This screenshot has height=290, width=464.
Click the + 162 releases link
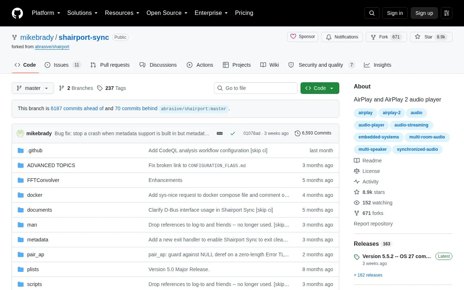[x=368, y=275]
